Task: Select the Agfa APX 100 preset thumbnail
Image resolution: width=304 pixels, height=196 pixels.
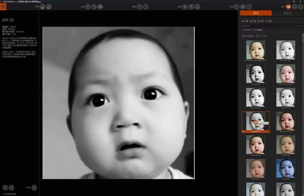Action: coord(286,97)
